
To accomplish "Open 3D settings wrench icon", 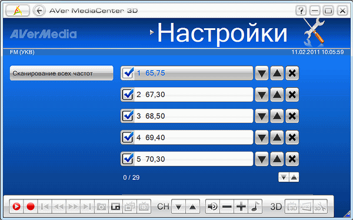I will pyautogui.click(x=320, y=206).
